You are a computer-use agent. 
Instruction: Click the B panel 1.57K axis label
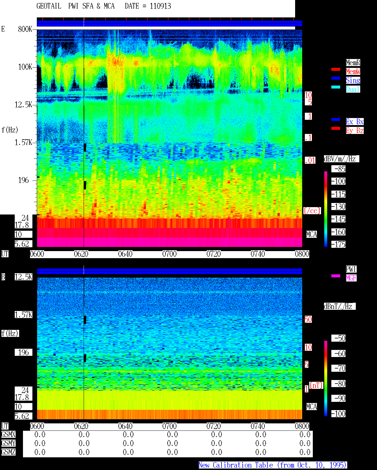pos(23,315)
